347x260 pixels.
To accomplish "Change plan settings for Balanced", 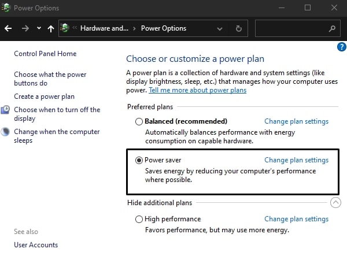I will tap(296, 121).
